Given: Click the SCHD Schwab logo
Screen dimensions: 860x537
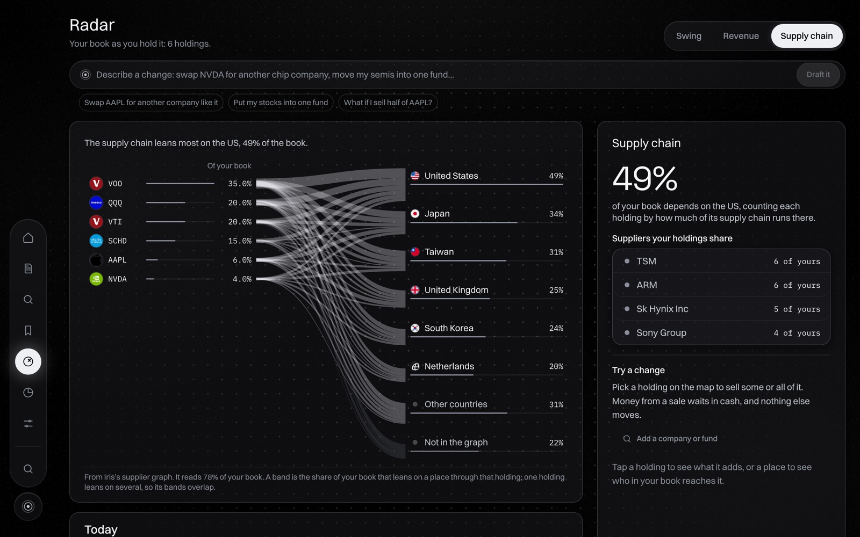Looking at the screenshot, I should 96,241.
